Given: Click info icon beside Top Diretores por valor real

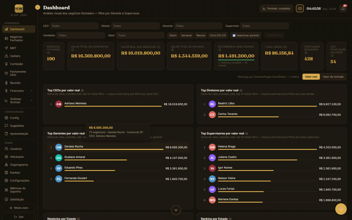Looking at the screenshot, I should [x=241, y=91].
